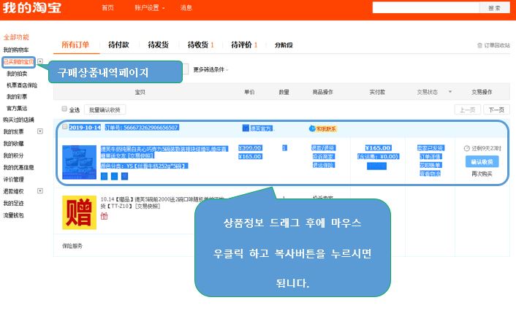Image resolution: width=516 pixels, height=335 pixels.
Task: Open 机票酒店保险 in sidebar
Action: coord(22,85)
